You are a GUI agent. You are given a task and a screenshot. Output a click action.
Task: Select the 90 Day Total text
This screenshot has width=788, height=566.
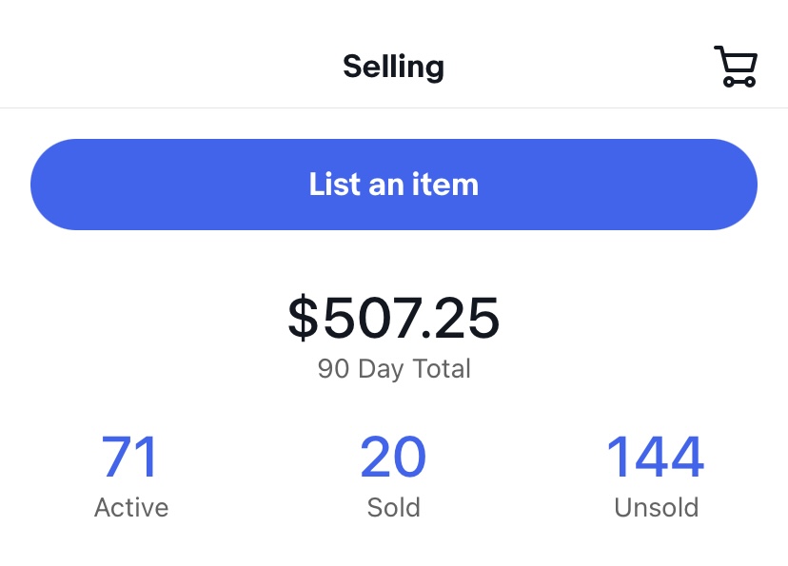tap(394, 369)
